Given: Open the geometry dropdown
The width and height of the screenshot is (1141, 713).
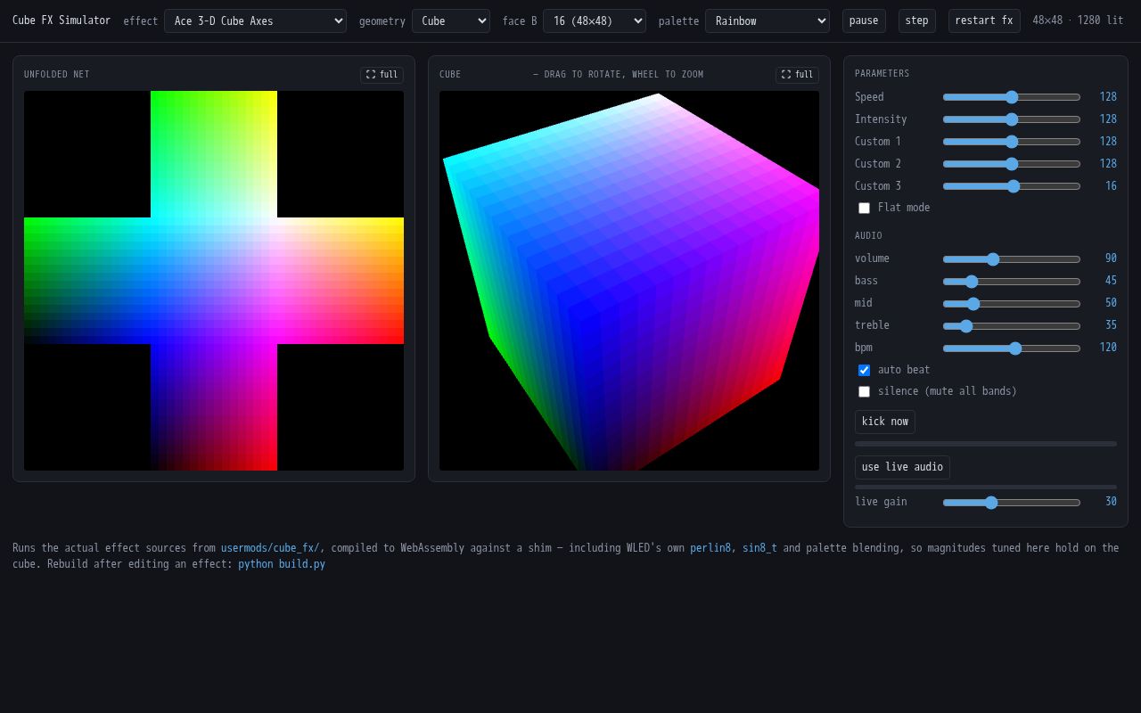Looking at the screenshot, I should [451, 20].
